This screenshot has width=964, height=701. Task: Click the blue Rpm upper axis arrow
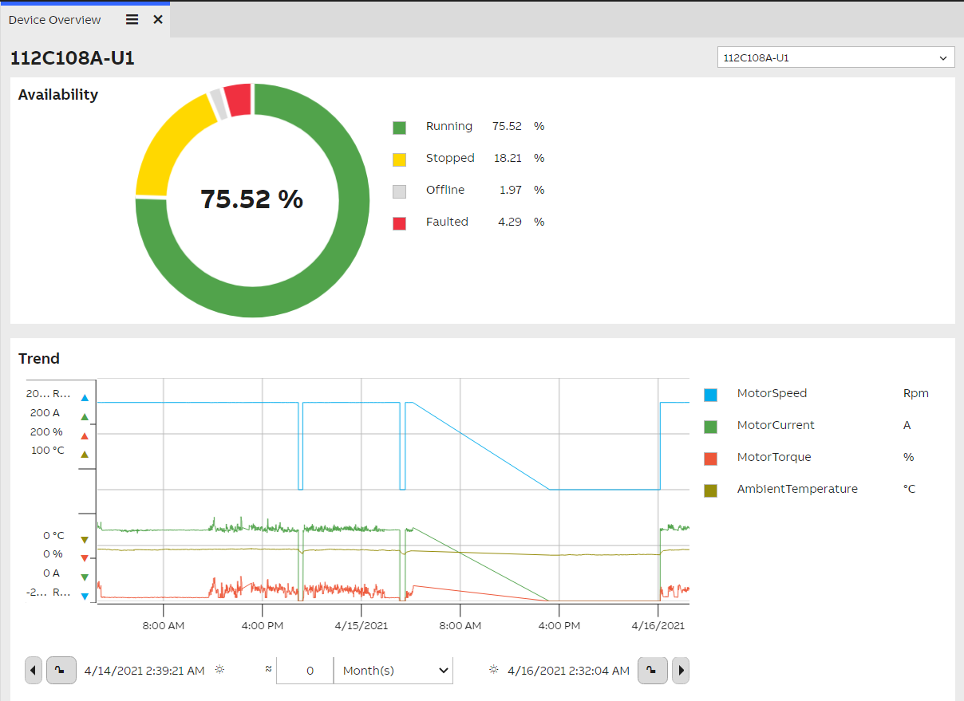pyautogui.click(x=85, y=397)
